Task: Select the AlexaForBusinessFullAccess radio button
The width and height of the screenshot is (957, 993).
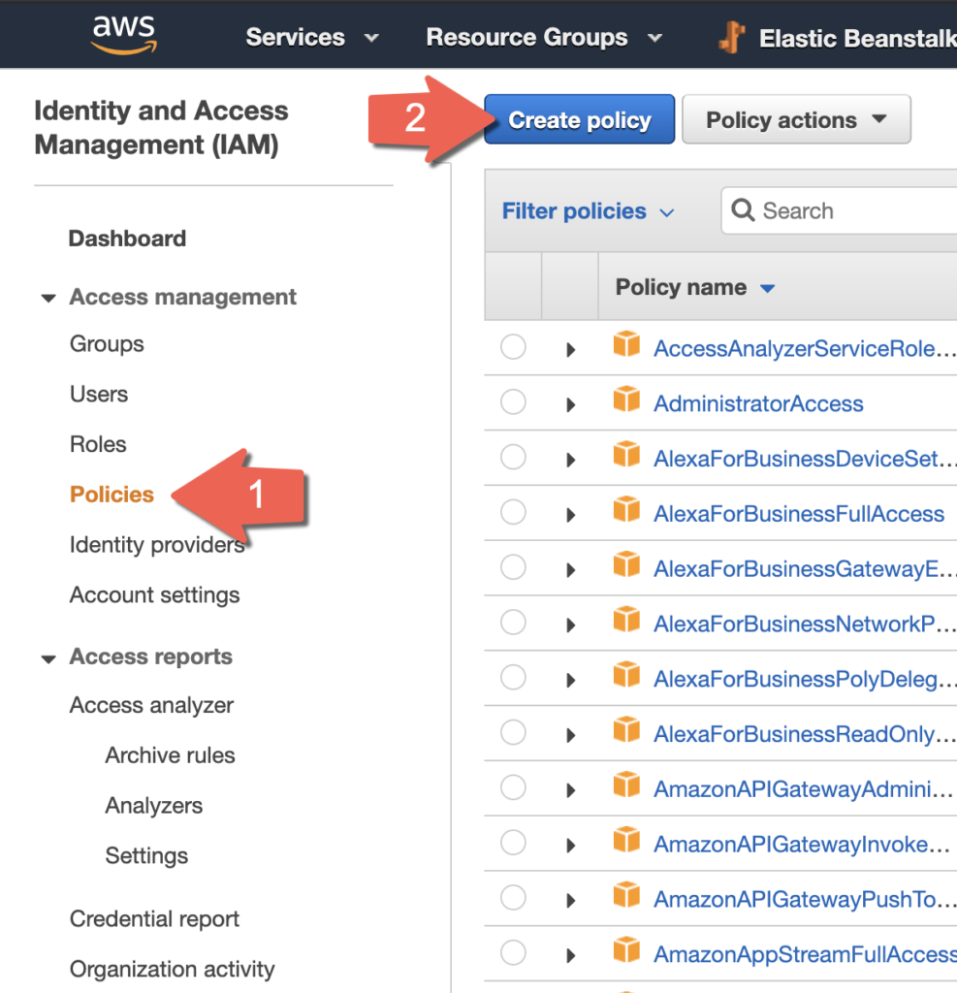Action: pyautogui.click(x=513, y=513)
